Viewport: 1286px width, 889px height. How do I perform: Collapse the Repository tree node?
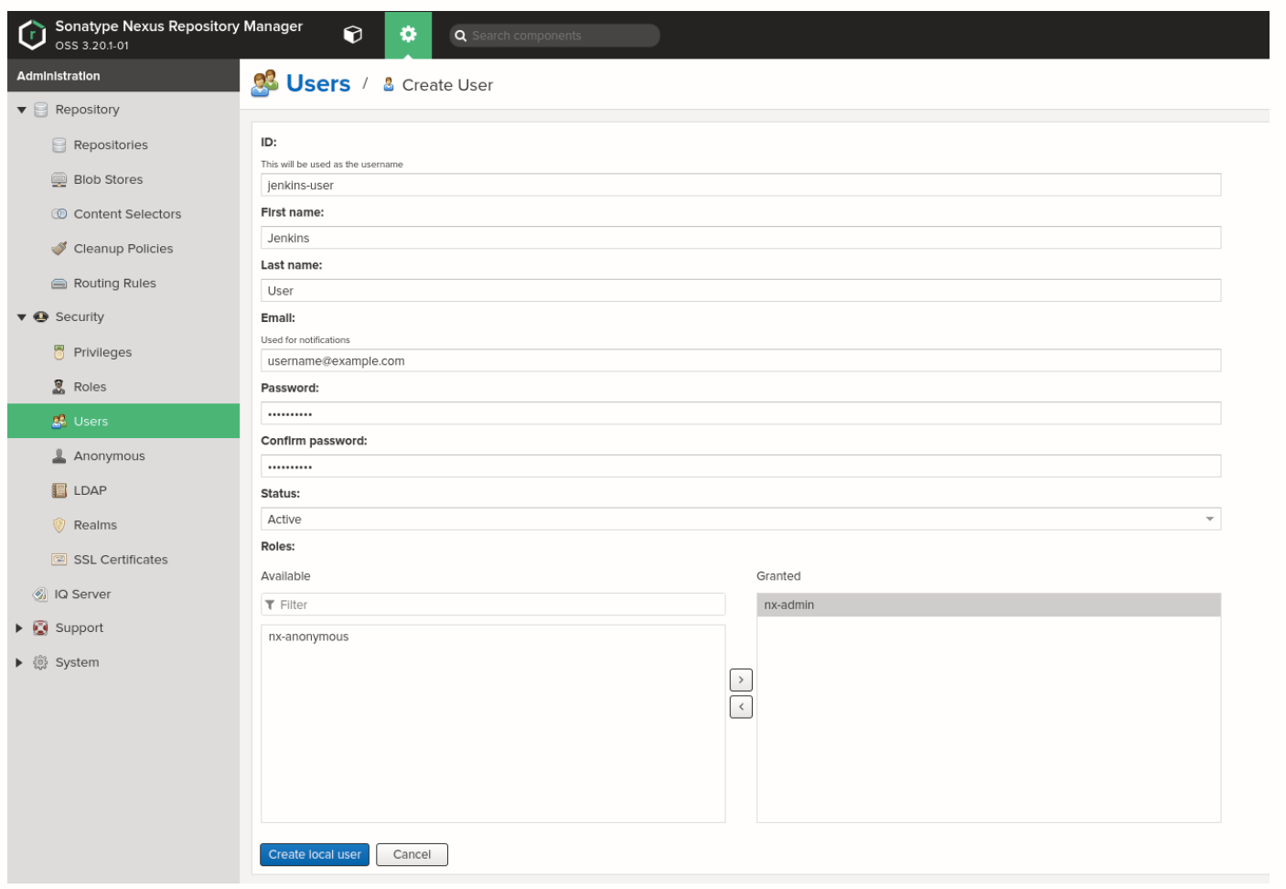click(x=21, y=110)
